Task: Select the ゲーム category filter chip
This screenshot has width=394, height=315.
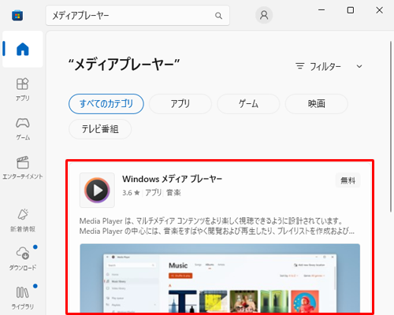Action: tap(248, 104)
